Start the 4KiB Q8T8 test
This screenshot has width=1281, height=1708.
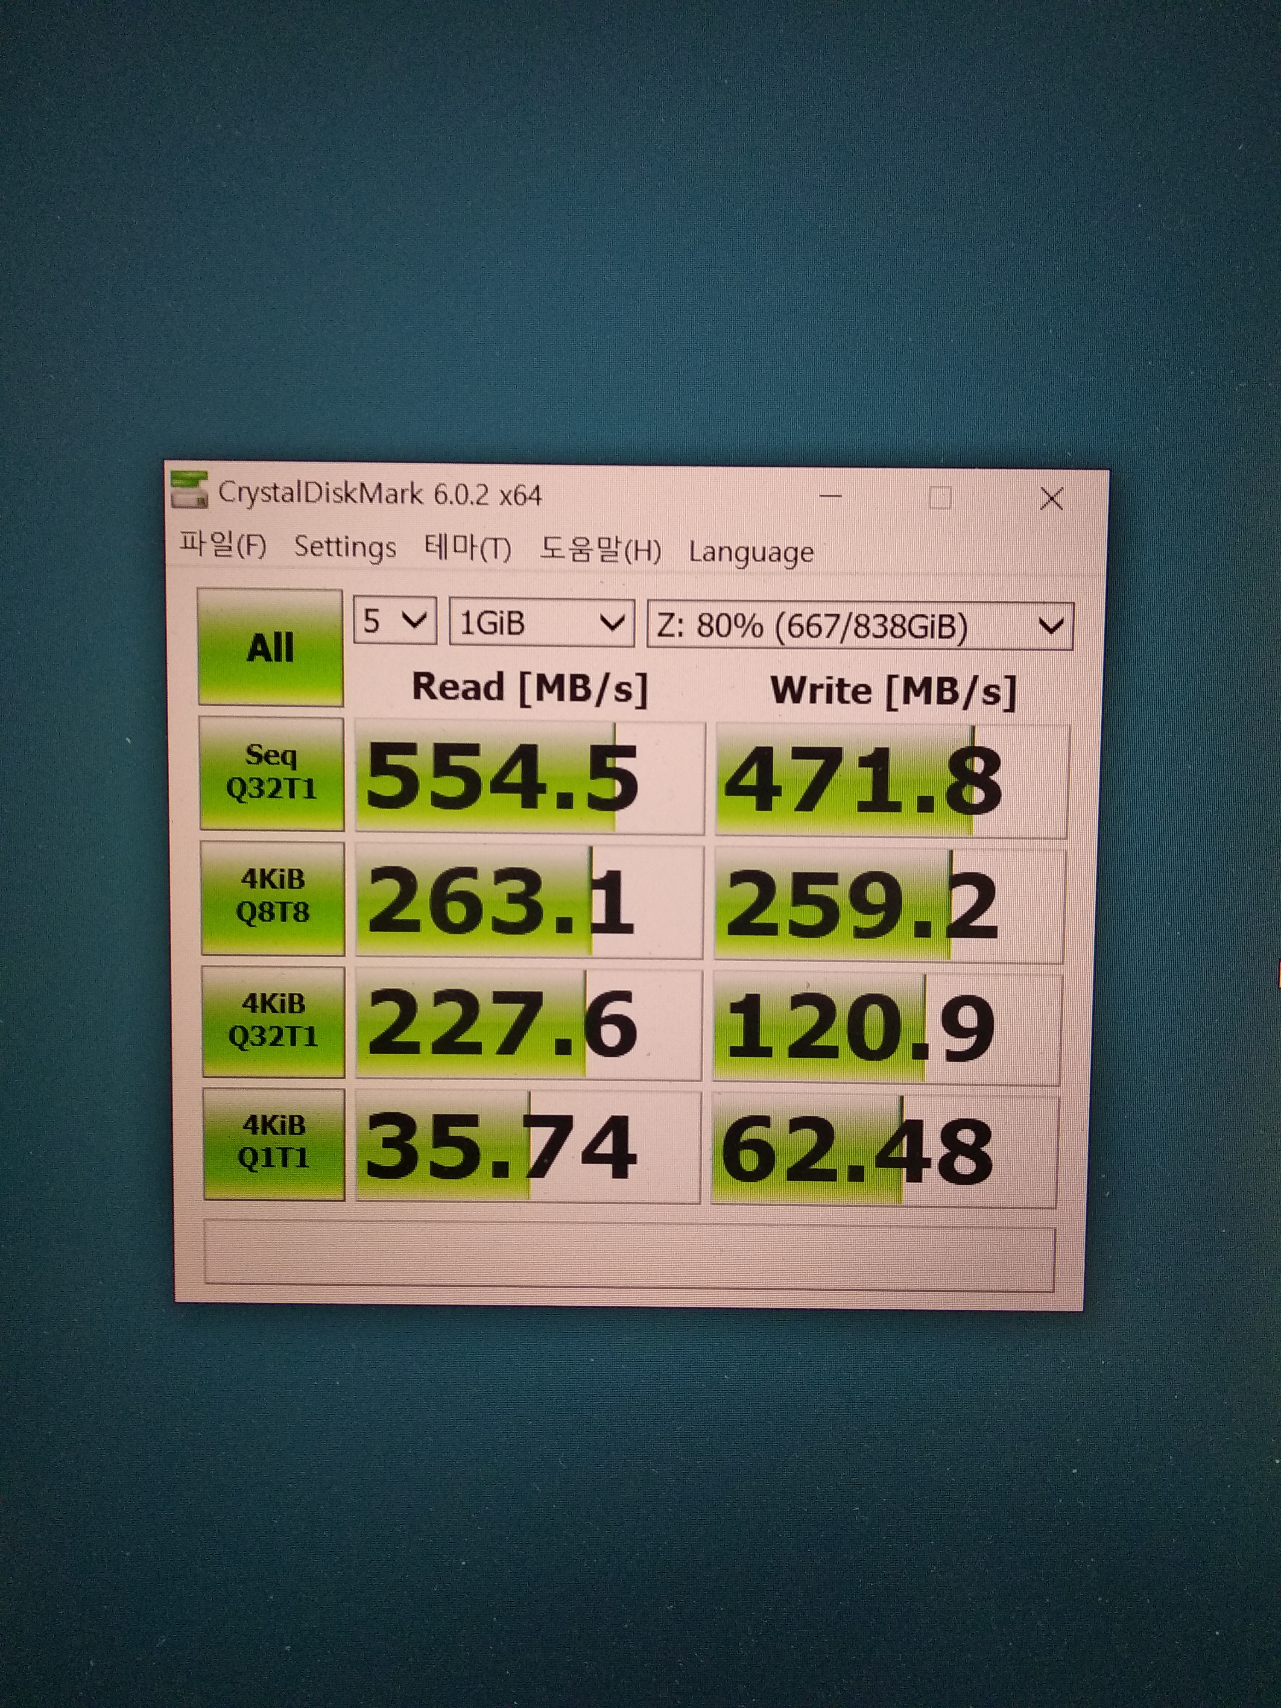click(272, 898)
